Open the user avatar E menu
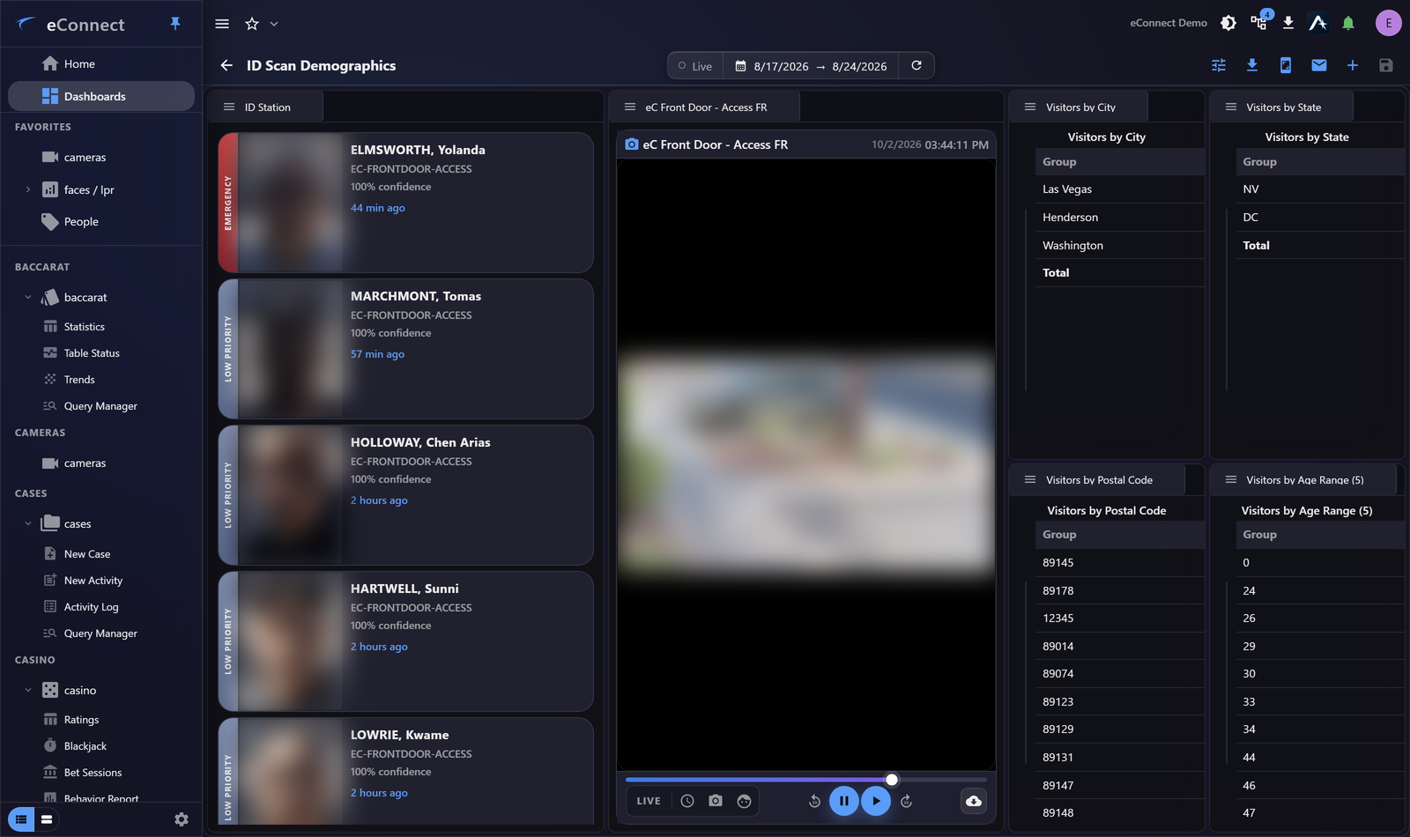 [1389, 23]
